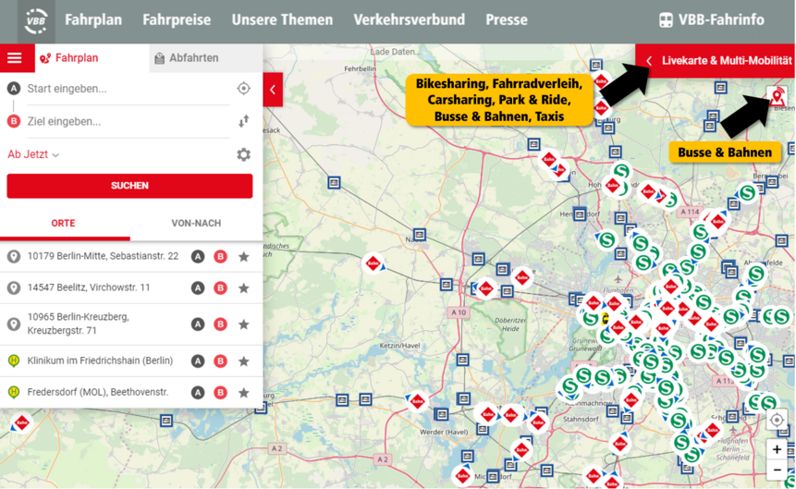796x489 pixels.
Task: Set Fredersdorf Beethovenstr. as destination B
Action: [220, 393]
